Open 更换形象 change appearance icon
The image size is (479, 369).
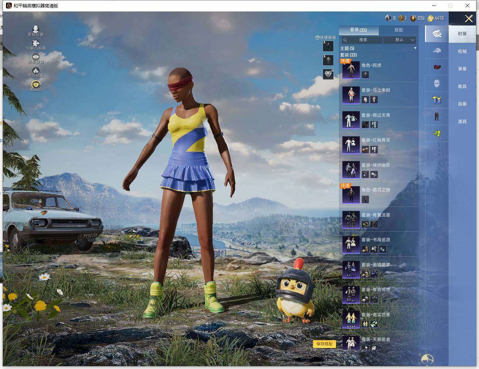(x=36, y=29)
